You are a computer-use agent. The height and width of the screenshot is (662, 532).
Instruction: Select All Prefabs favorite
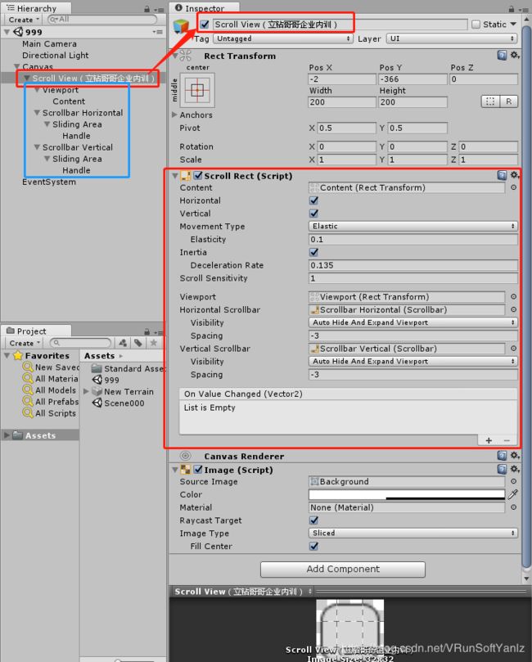(52, 402)
